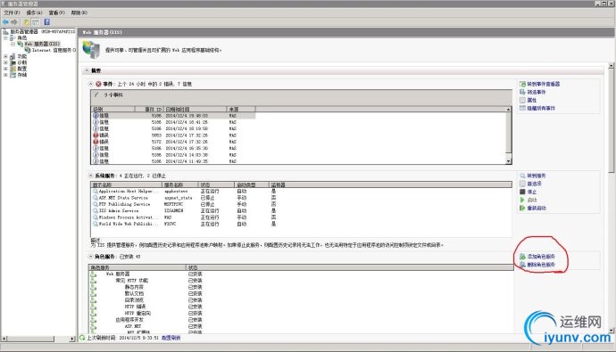616x352 pixels.
Task: Select the 应用程序开发 role service row
Action: (302, 320)
